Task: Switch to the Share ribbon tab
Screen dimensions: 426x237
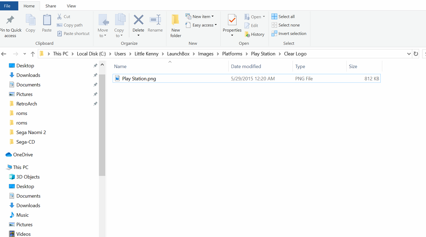Action: [51, 6]
